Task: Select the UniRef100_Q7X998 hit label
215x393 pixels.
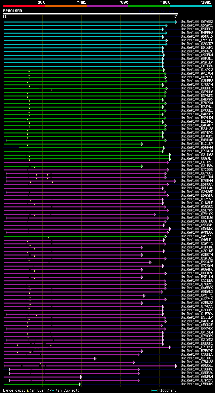Action: tap(197, 170)
